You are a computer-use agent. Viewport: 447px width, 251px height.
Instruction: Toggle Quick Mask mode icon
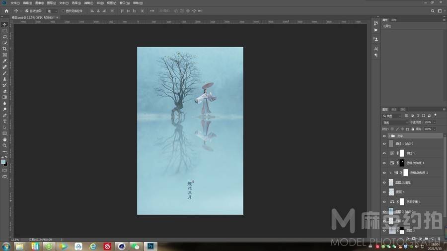(4, 171)
